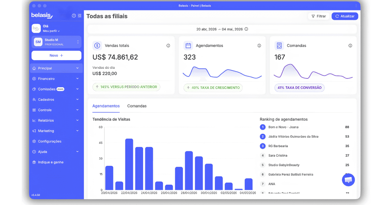Select ranking row Sara Cristina
The height and width of the screenshot is (205, 392).
tap(305, 155)
